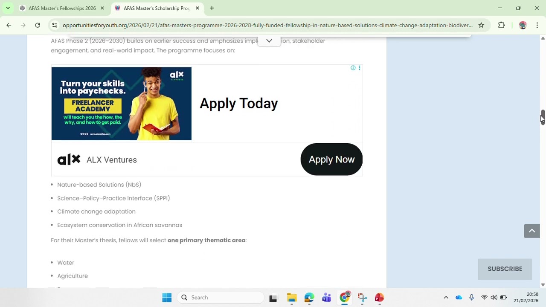Image resolution: width=546 pixels, height=307 pixels.
Task: Open the Windows Start menu
Action: click(x=167, y=298)
